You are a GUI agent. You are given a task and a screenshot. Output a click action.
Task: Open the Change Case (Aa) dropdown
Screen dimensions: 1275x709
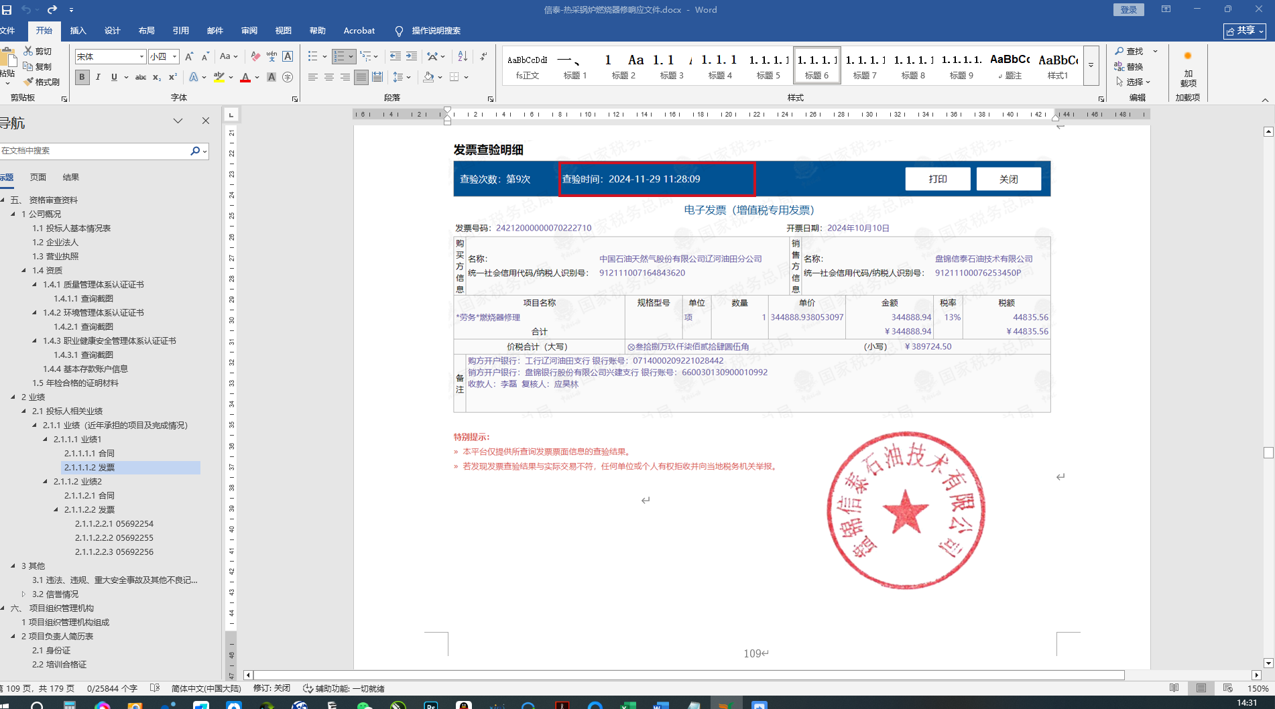(x=229, y=57)
